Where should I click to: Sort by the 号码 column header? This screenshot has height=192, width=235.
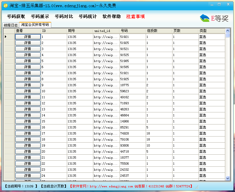(132, 31)
